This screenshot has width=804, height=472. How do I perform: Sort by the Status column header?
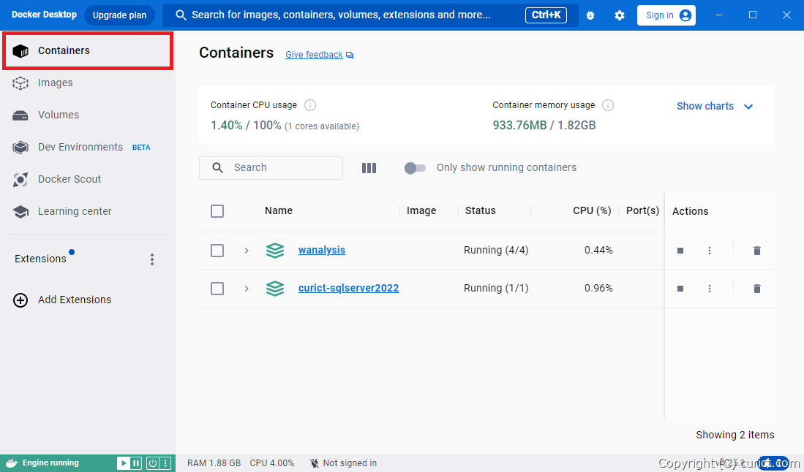(x=481, y=211)
